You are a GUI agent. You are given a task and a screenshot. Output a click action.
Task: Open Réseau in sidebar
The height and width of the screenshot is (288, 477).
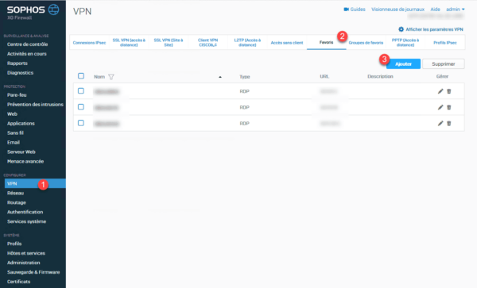click(16, 193)
